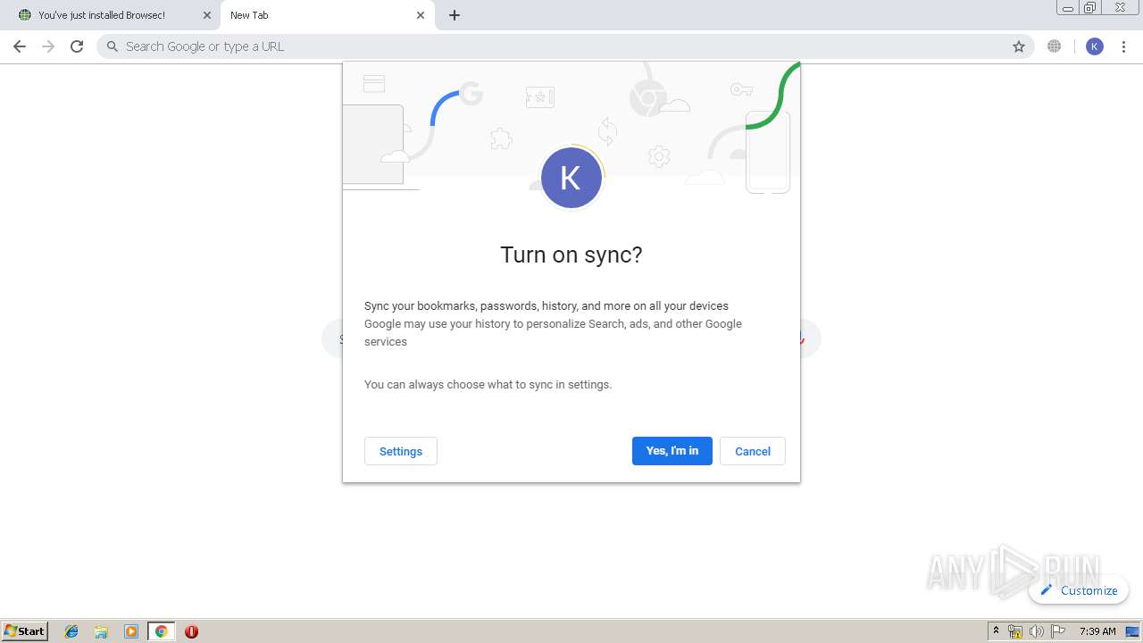Restore down the Chrome window

(1090, 8)
